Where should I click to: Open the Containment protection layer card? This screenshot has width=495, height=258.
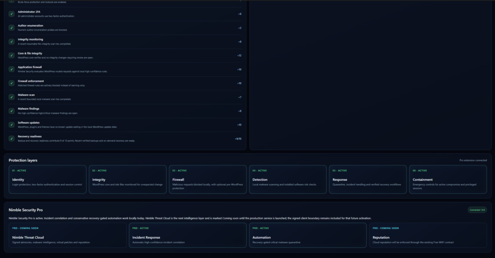448,179
